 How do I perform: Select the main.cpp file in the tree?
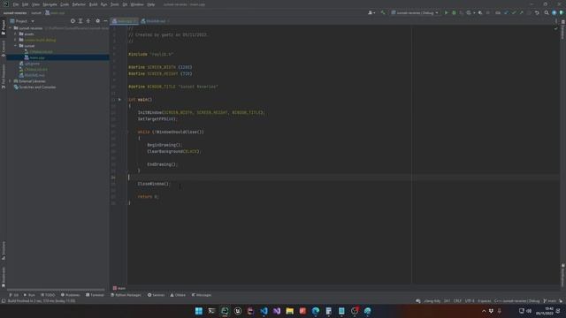(x=57, y=57)
